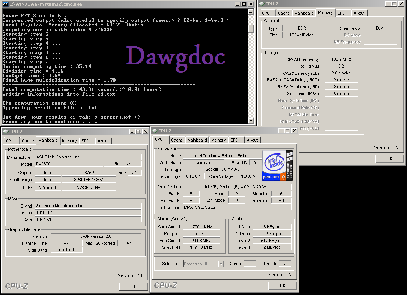Click the AGP version 2.0 field
This screenshot has width=407, height=295.
(96, 236)
